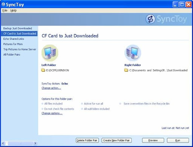193x147 pixels.
Task: Click the Delete Folder Pair button
Action: click(x=87, y=140)
